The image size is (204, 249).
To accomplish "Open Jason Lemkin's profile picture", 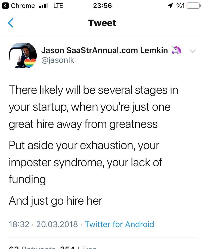I will tap(23, 55).
